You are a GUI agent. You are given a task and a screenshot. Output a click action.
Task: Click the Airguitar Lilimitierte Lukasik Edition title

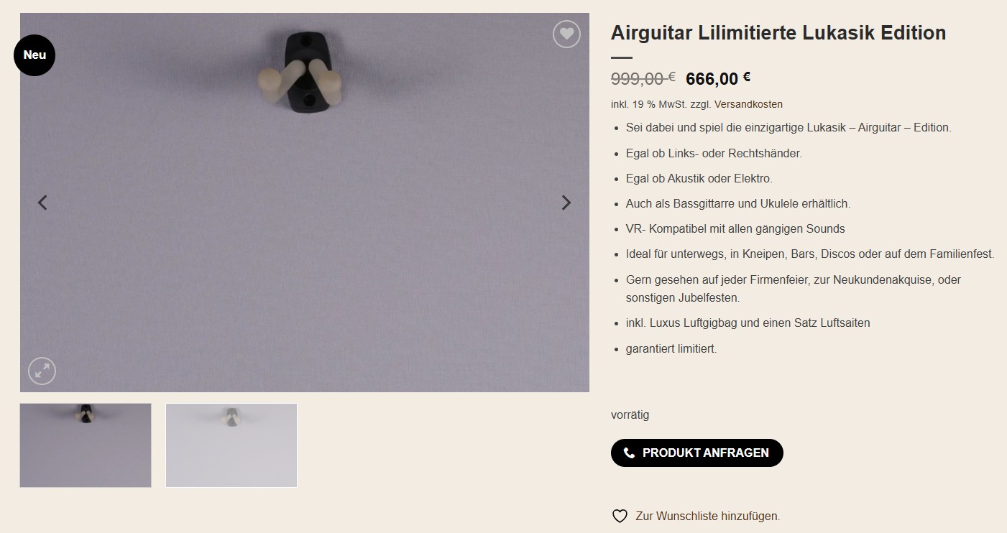coord(778,32)
